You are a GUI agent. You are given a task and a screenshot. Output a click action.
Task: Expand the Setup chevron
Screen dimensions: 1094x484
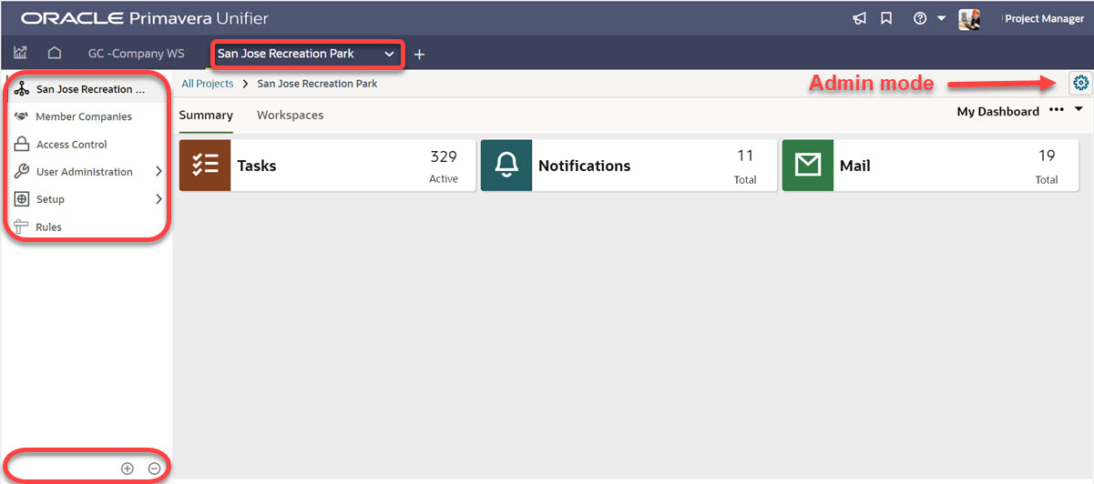(158, 199)
